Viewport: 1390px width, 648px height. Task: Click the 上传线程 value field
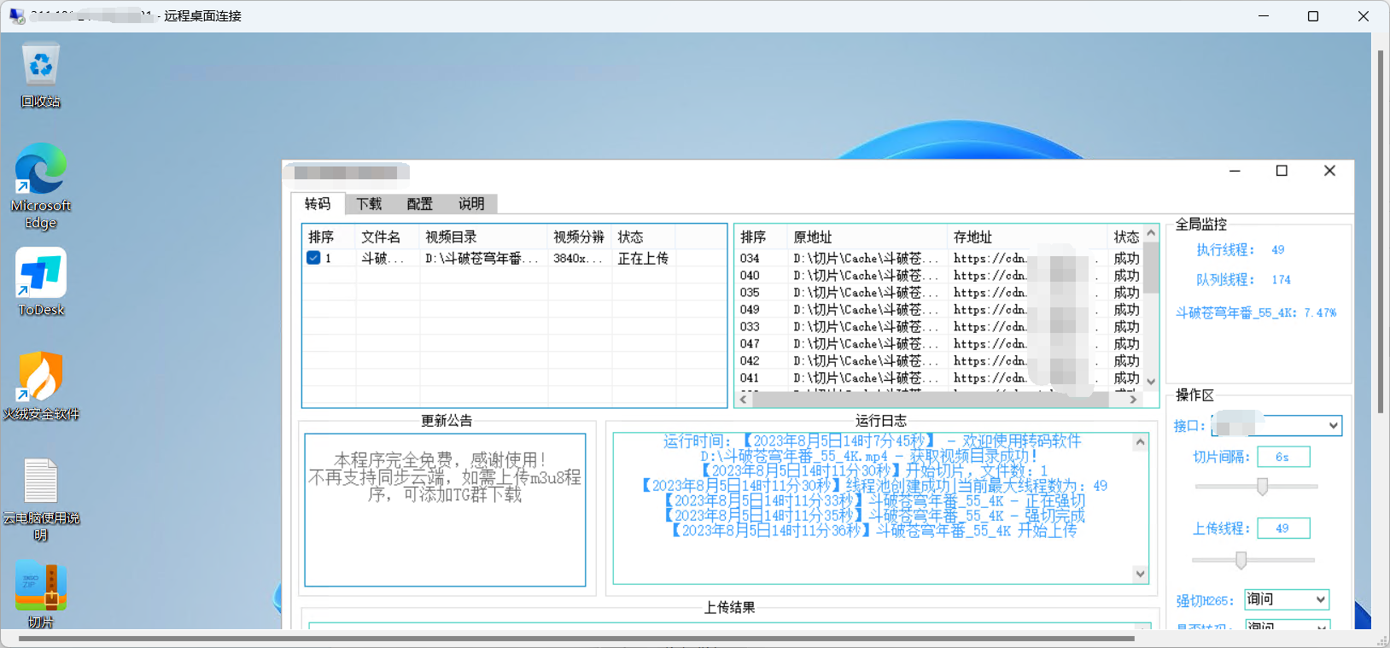click(1282, 528)
